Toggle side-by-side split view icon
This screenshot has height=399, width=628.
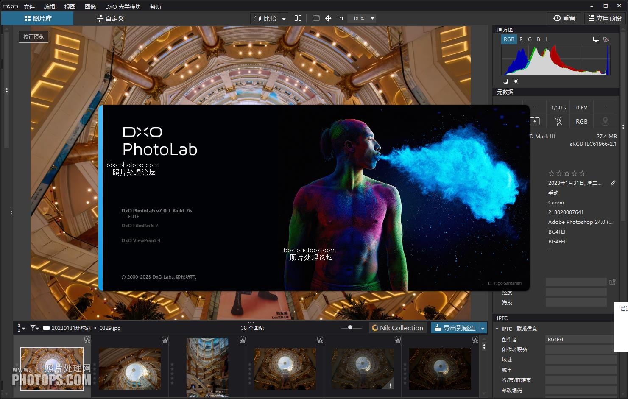pos(298,18)
